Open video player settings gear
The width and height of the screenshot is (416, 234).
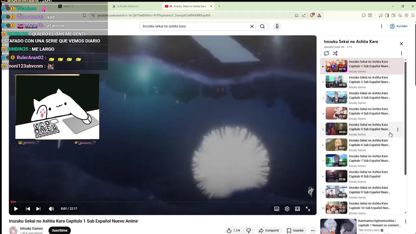[287, 209]
